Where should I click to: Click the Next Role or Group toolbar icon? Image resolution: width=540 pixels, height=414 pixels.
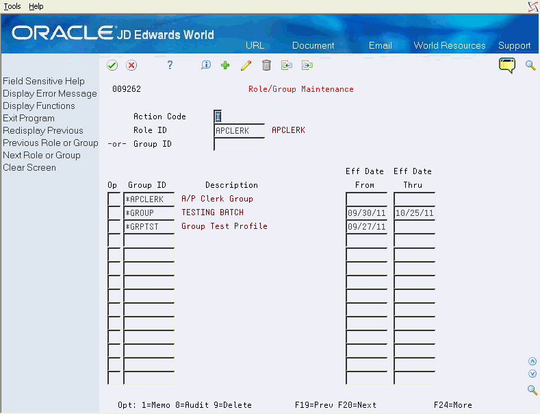pos(307,65)
